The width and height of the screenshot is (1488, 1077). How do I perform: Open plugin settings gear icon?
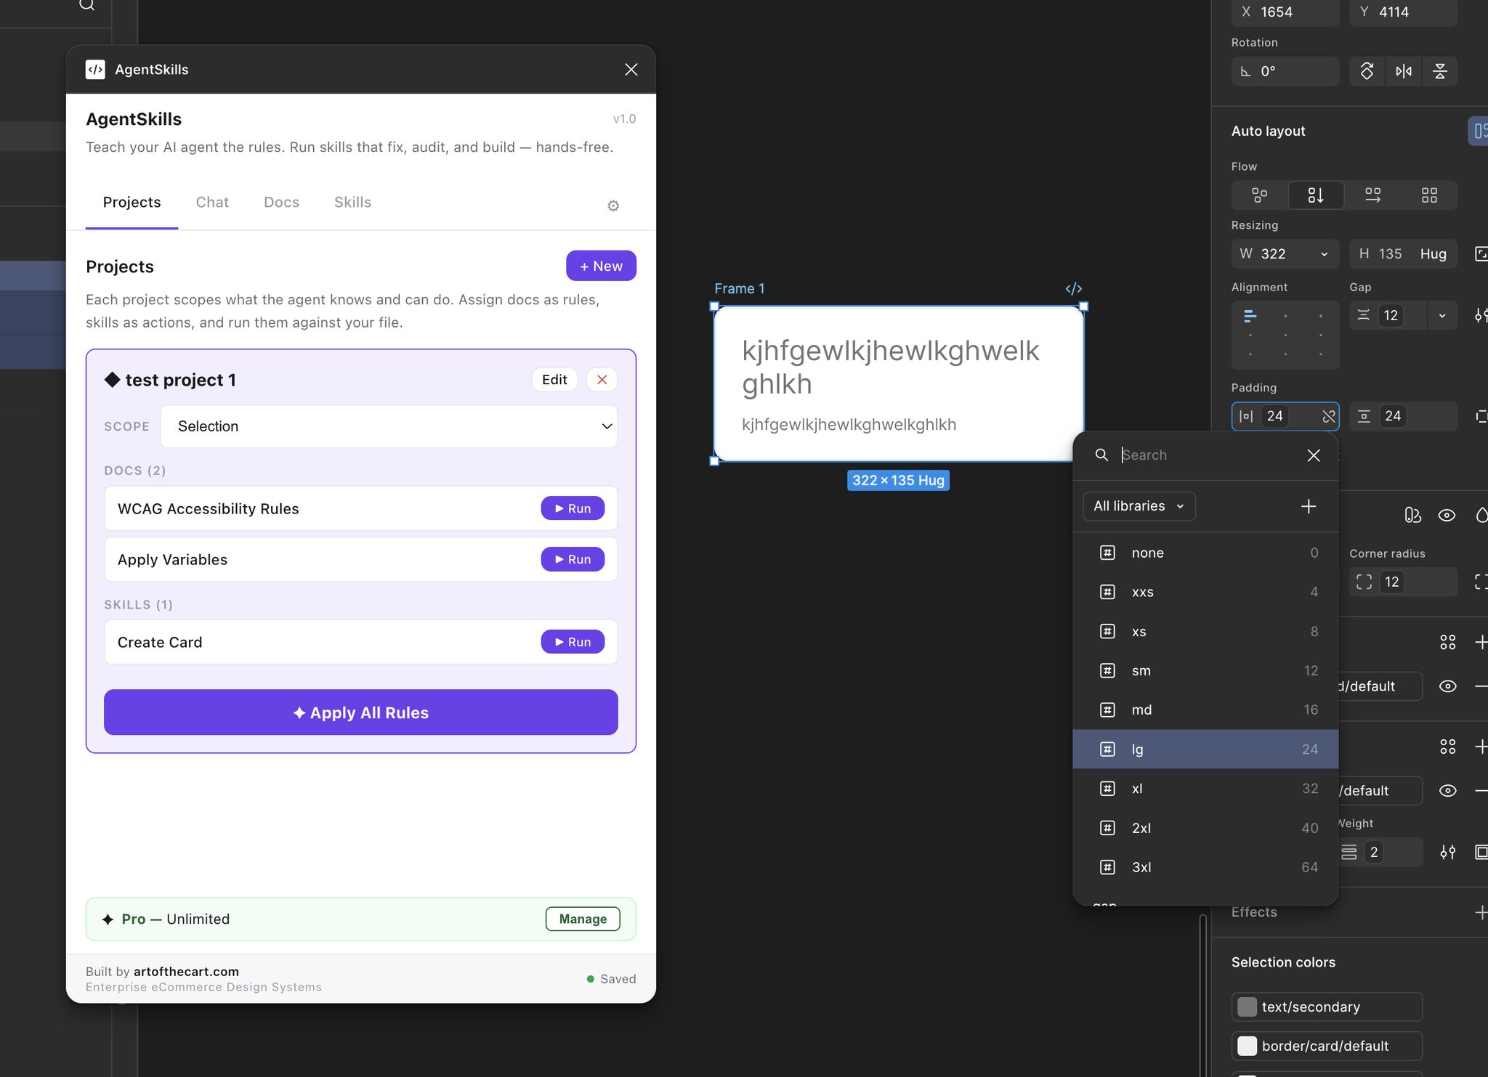pos(613,206)
